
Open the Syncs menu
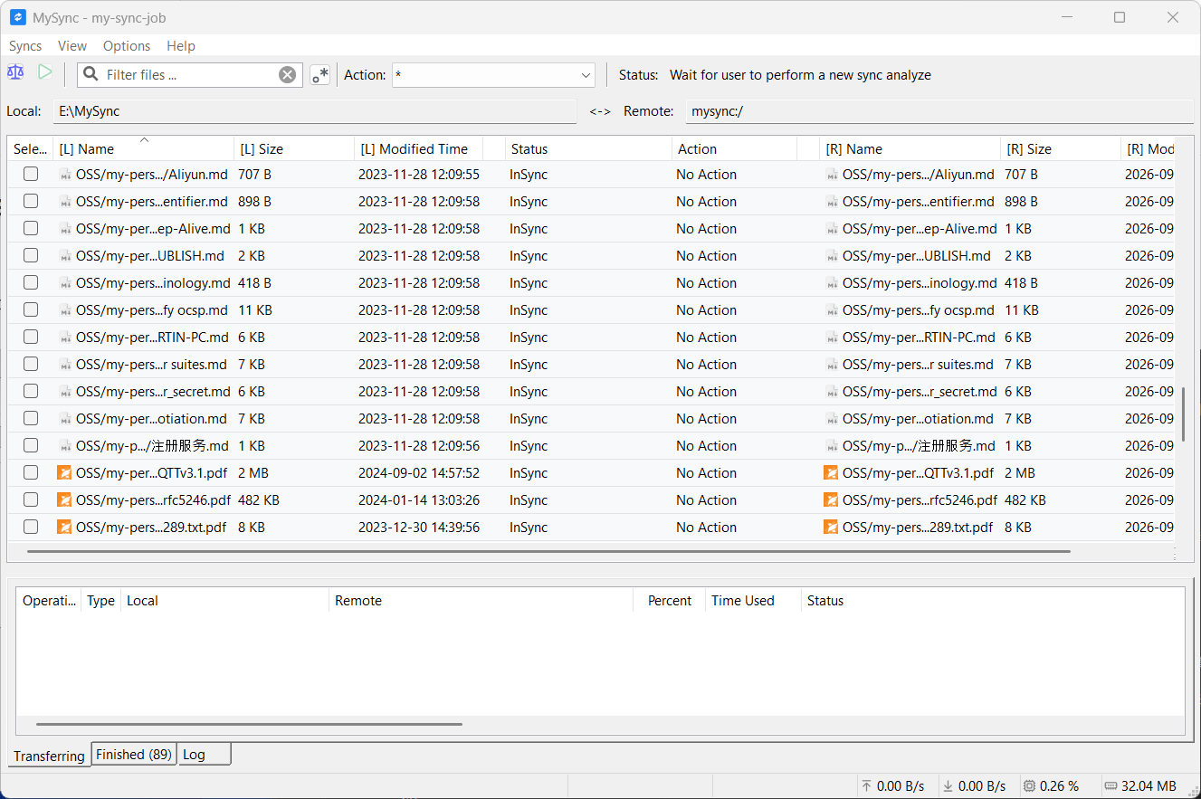pyautogui.click(x=25, y=46)
